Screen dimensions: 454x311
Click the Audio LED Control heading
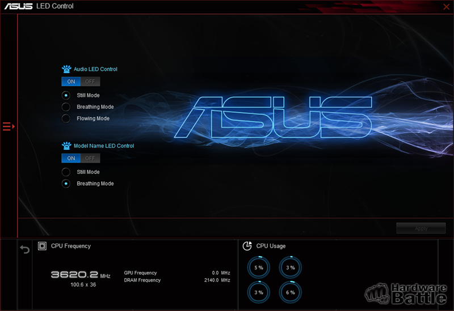95,69
